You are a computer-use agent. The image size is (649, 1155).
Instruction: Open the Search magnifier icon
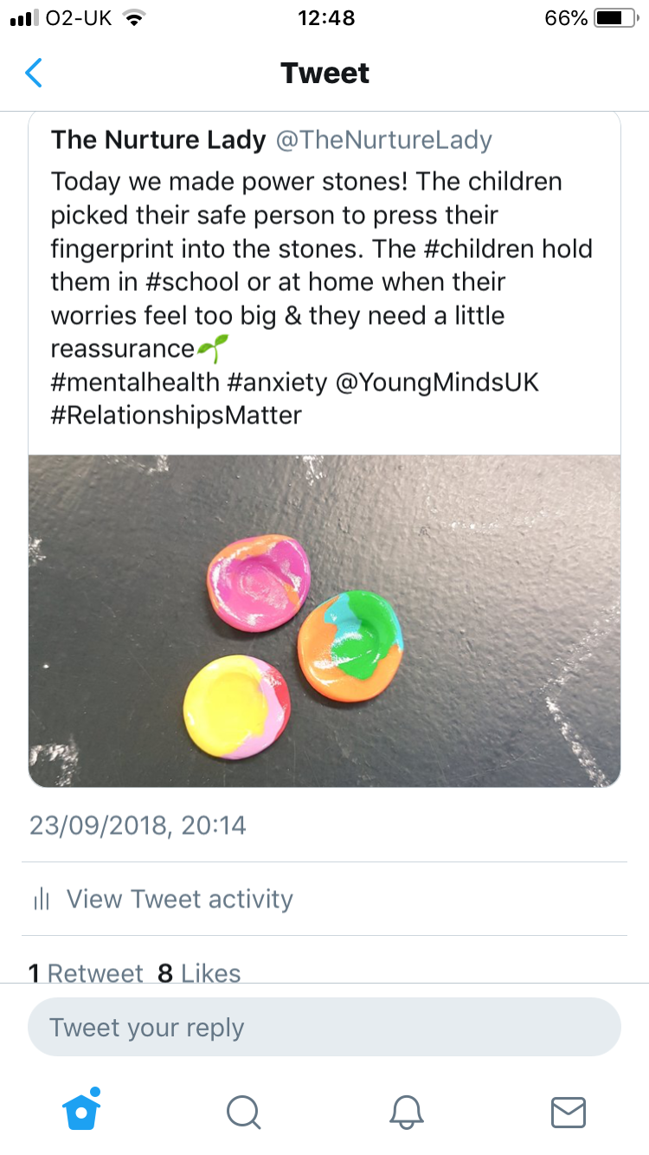243,1112
